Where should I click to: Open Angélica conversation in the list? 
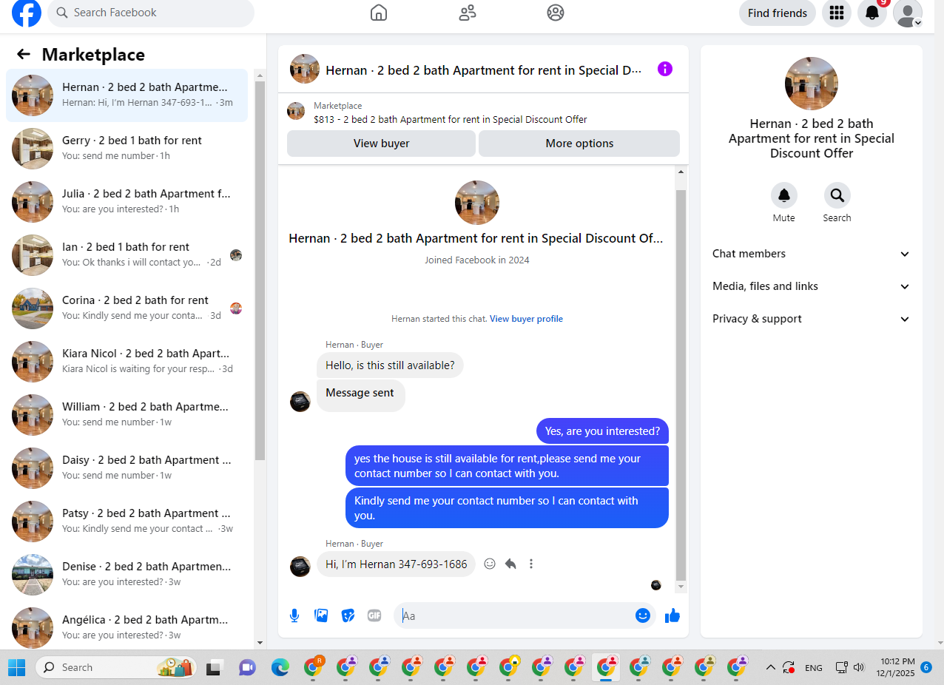(127, 628)
